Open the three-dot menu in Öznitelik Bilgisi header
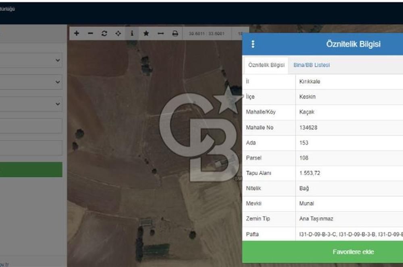The width and height of the screenshot is (403, 267). click(253, 44)
